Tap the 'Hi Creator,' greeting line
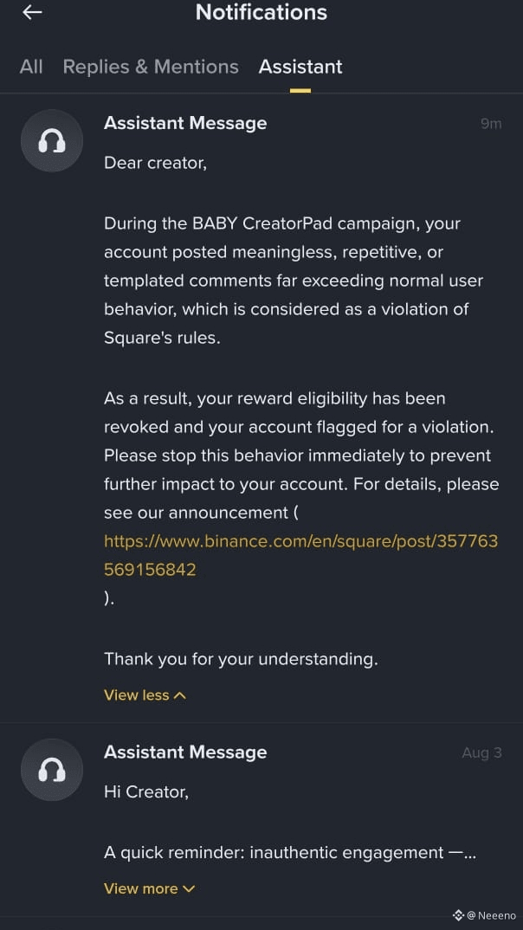The height and width of the screenshot is (930, 523). pyautogui.click(x=146, y=791)
